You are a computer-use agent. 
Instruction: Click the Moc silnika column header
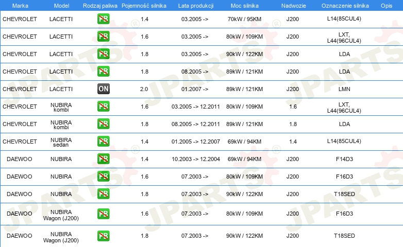point(244,6)
